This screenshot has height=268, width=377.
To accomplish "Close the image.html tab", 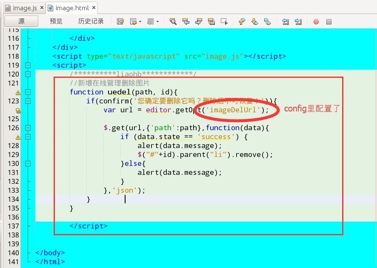I will coord(94,8).
